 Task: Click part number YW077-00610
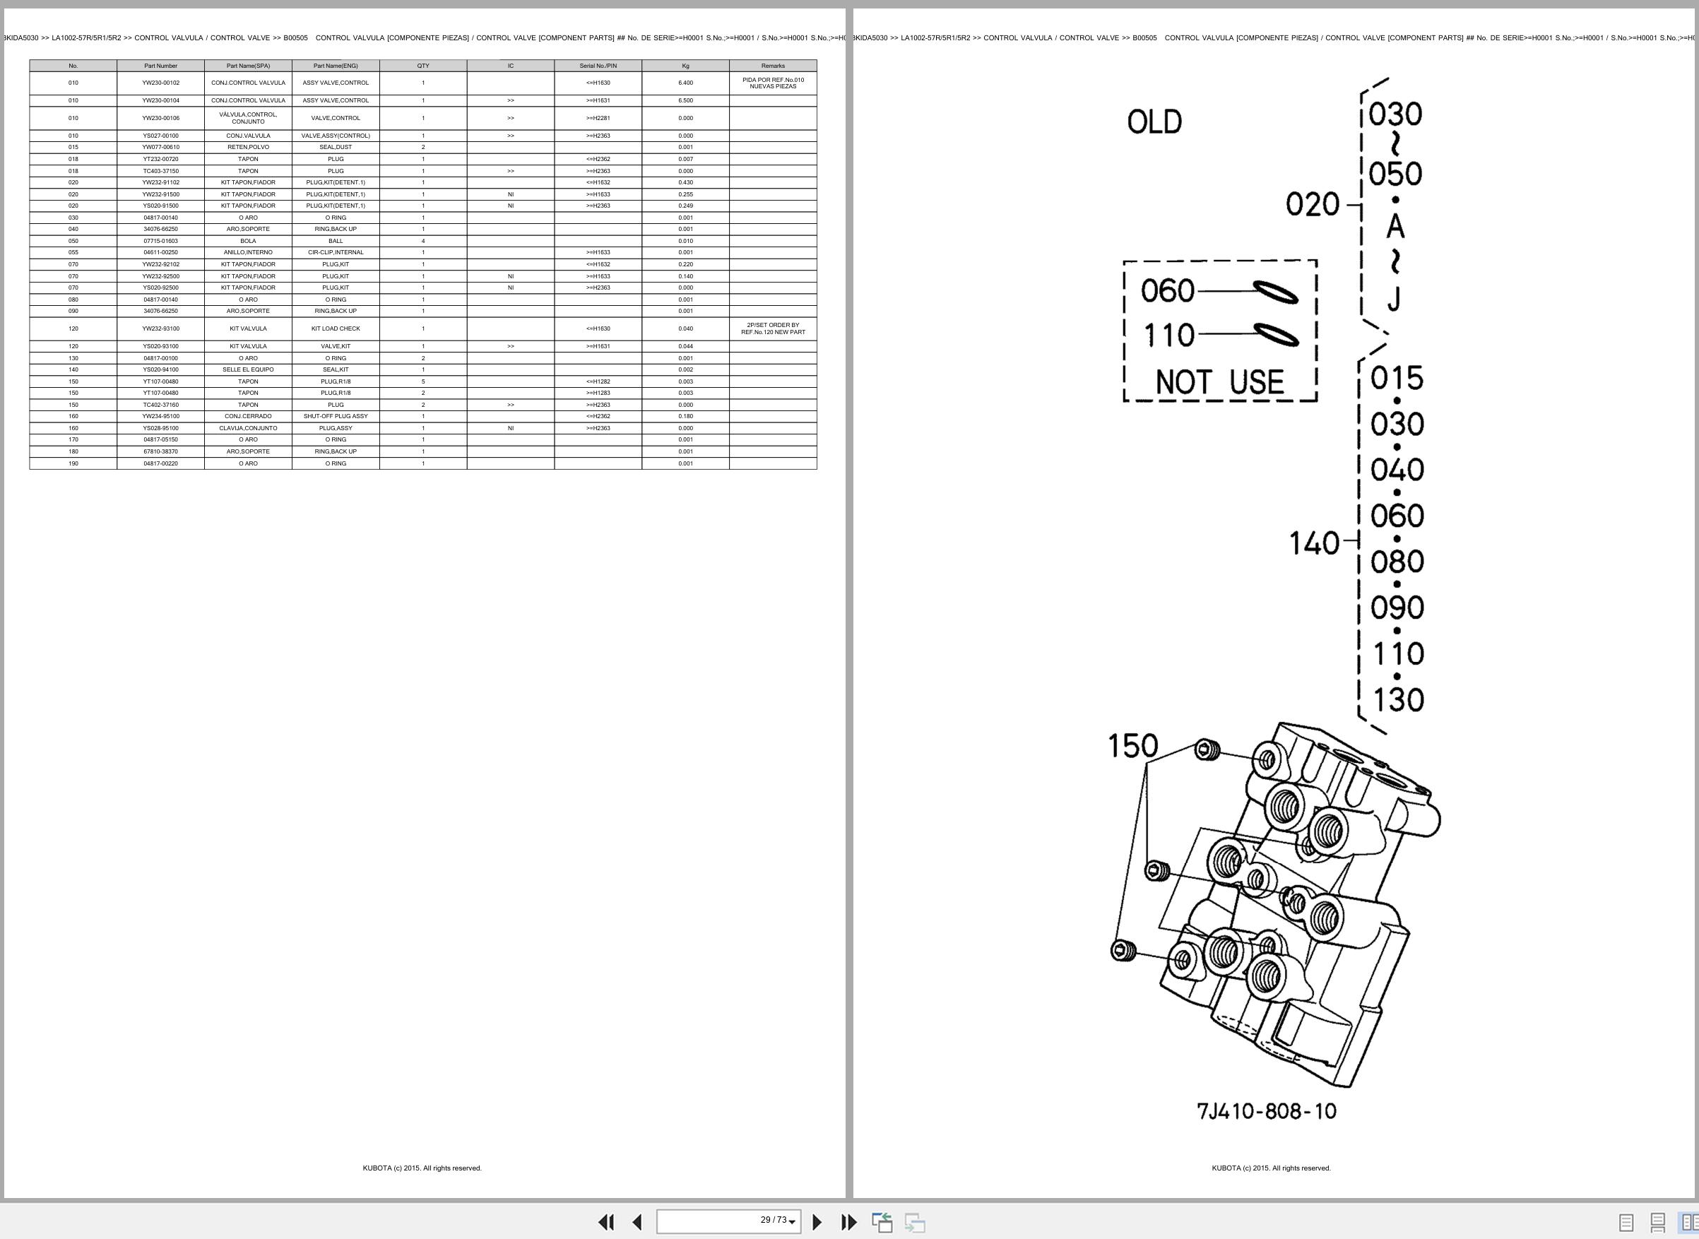click(x=160, y=147)
